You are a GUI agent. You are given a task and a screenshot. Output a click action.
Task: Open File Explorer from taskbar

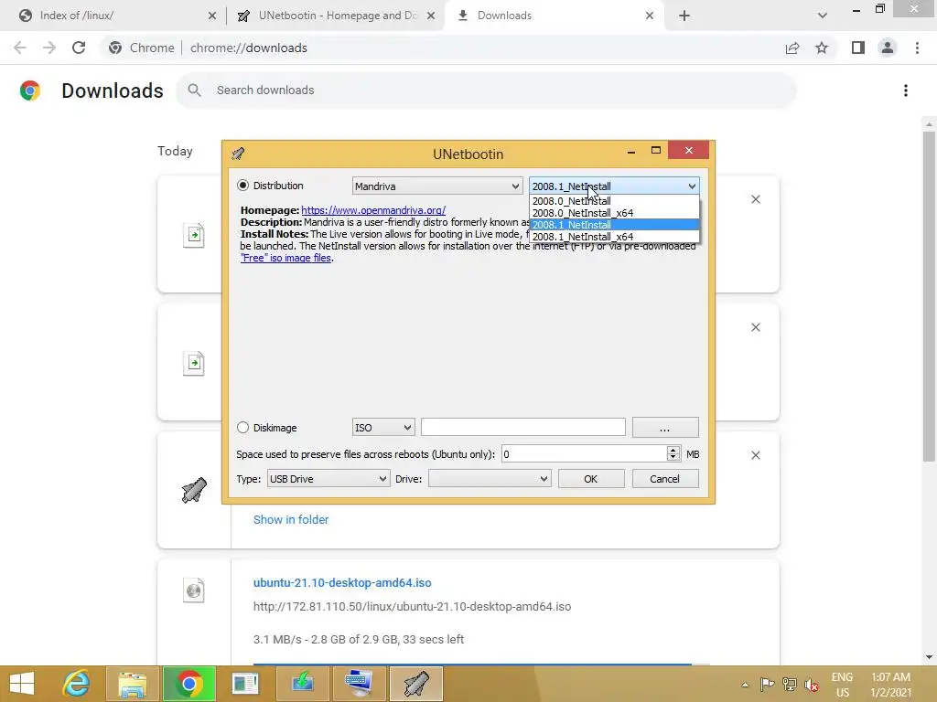point(132,684)
